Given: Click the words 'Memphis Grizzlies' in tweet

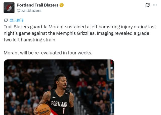Looking at the screenshot, I should click(x=75, y=33).
